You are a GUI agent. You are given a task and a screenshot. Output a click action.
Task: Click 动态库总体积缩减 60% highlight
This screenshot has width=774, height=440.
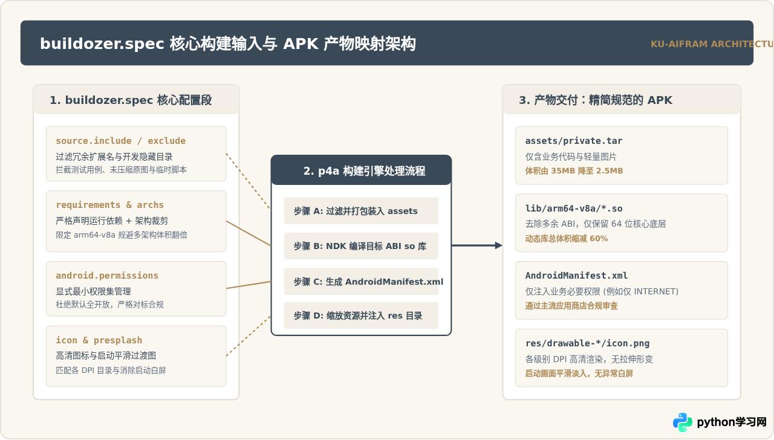(567, 239)
